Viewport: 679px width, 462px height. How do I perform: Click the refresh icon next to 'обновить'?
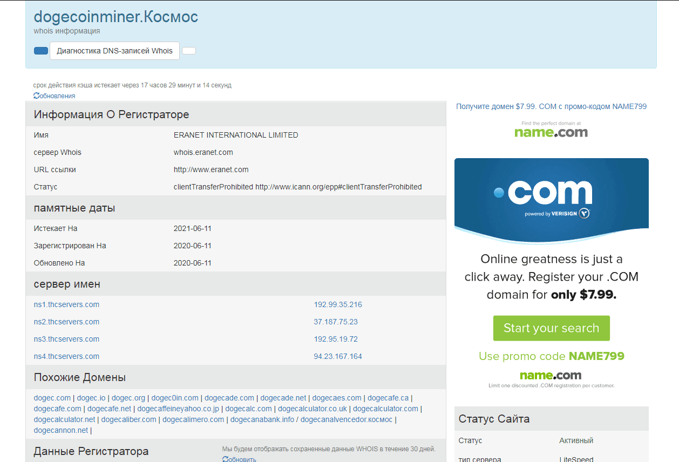225,459
